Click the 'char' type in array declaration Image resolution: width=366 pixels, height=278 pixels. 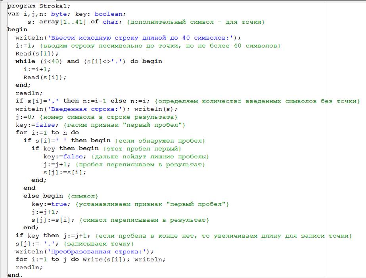click(110, 22)
